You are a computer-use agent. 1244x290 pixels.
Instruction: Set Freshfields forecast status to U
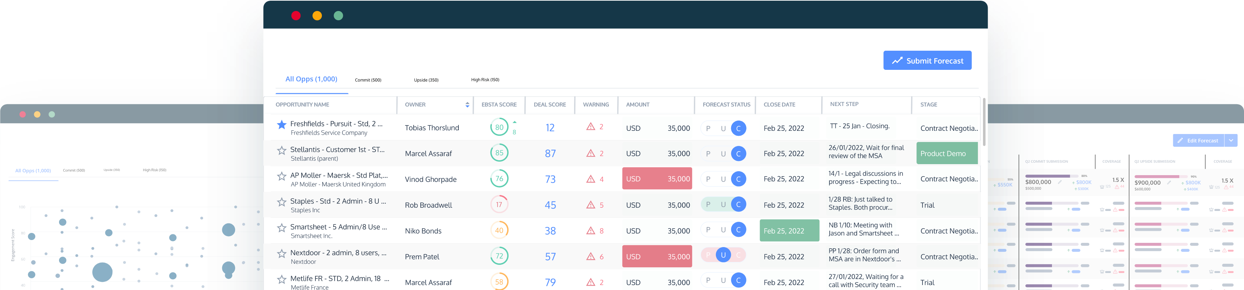pyautogui.click(x=723, y=129)
